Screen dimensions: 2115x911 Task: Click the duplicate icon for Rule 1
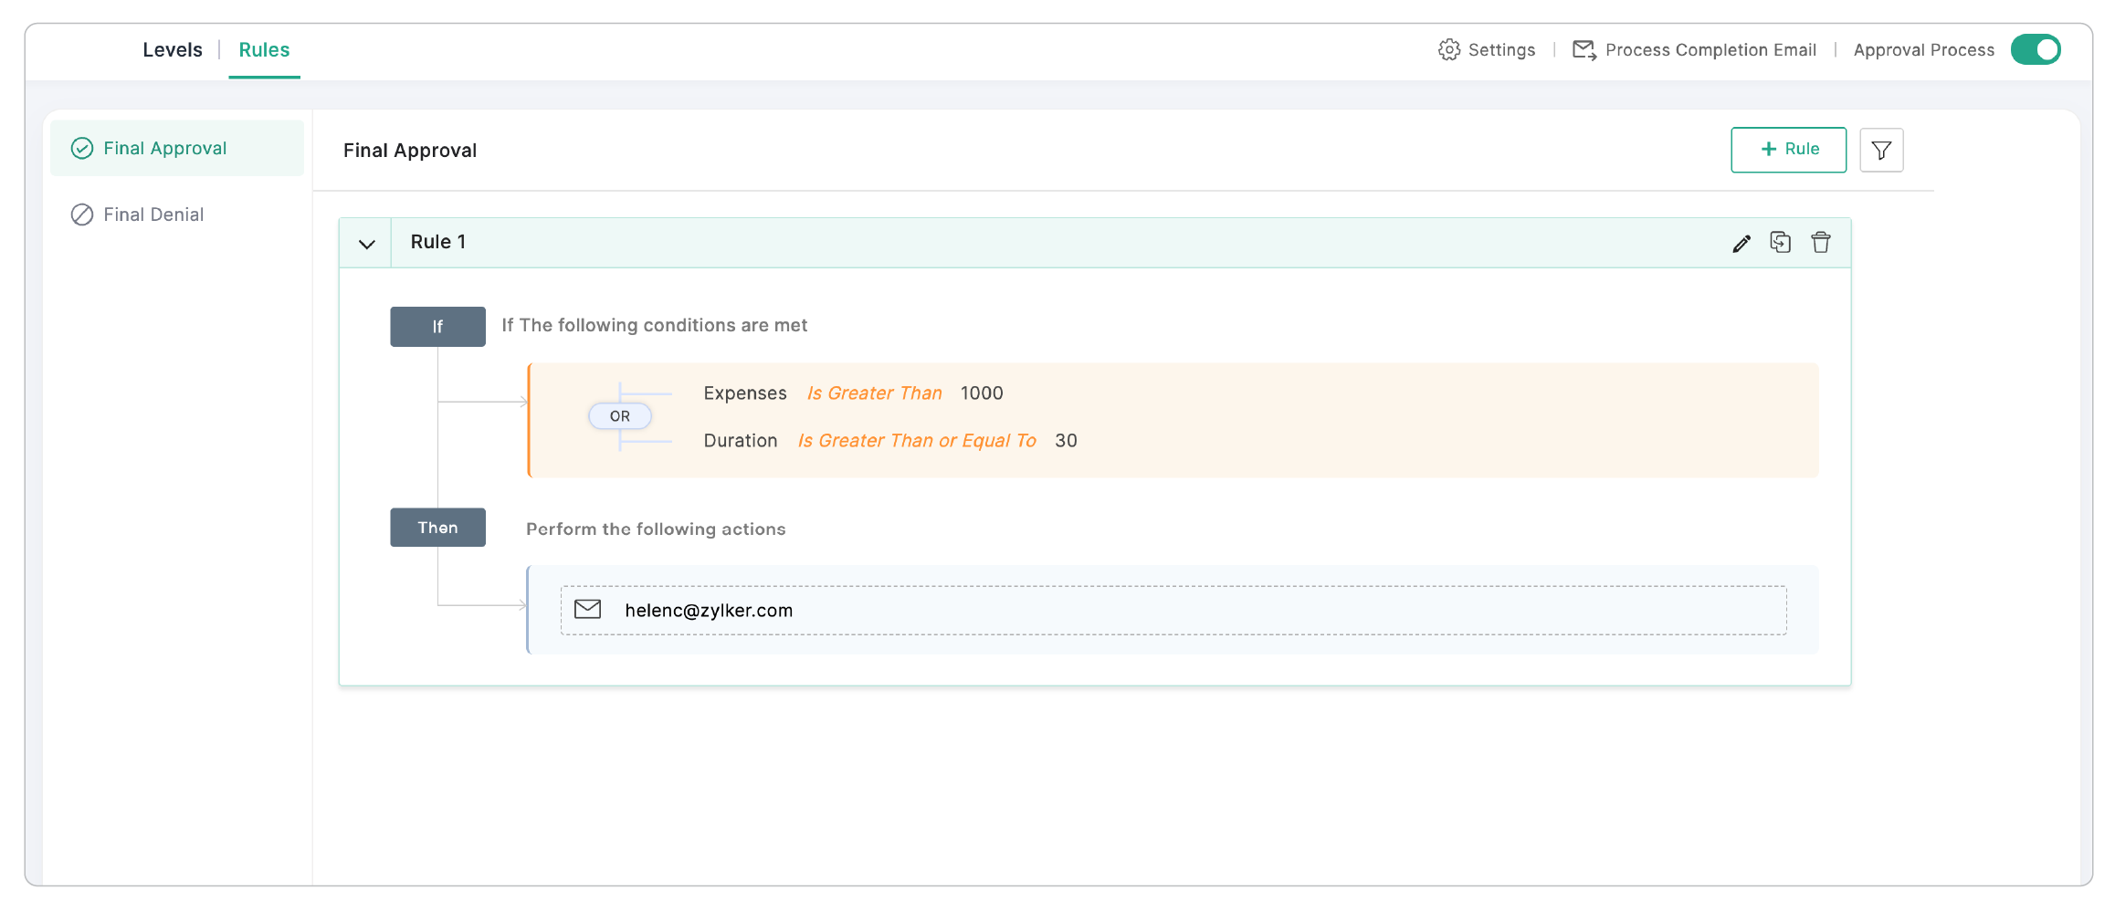pos(1780,242)
